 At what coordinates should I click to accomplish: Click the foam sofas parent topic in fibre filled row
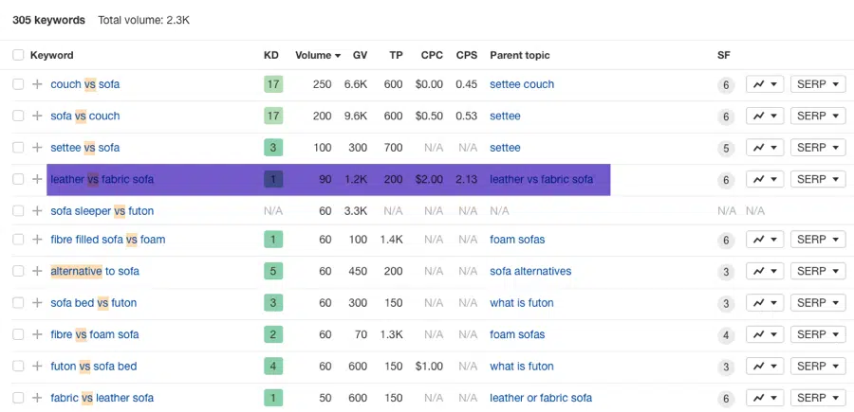coord(517,240)
